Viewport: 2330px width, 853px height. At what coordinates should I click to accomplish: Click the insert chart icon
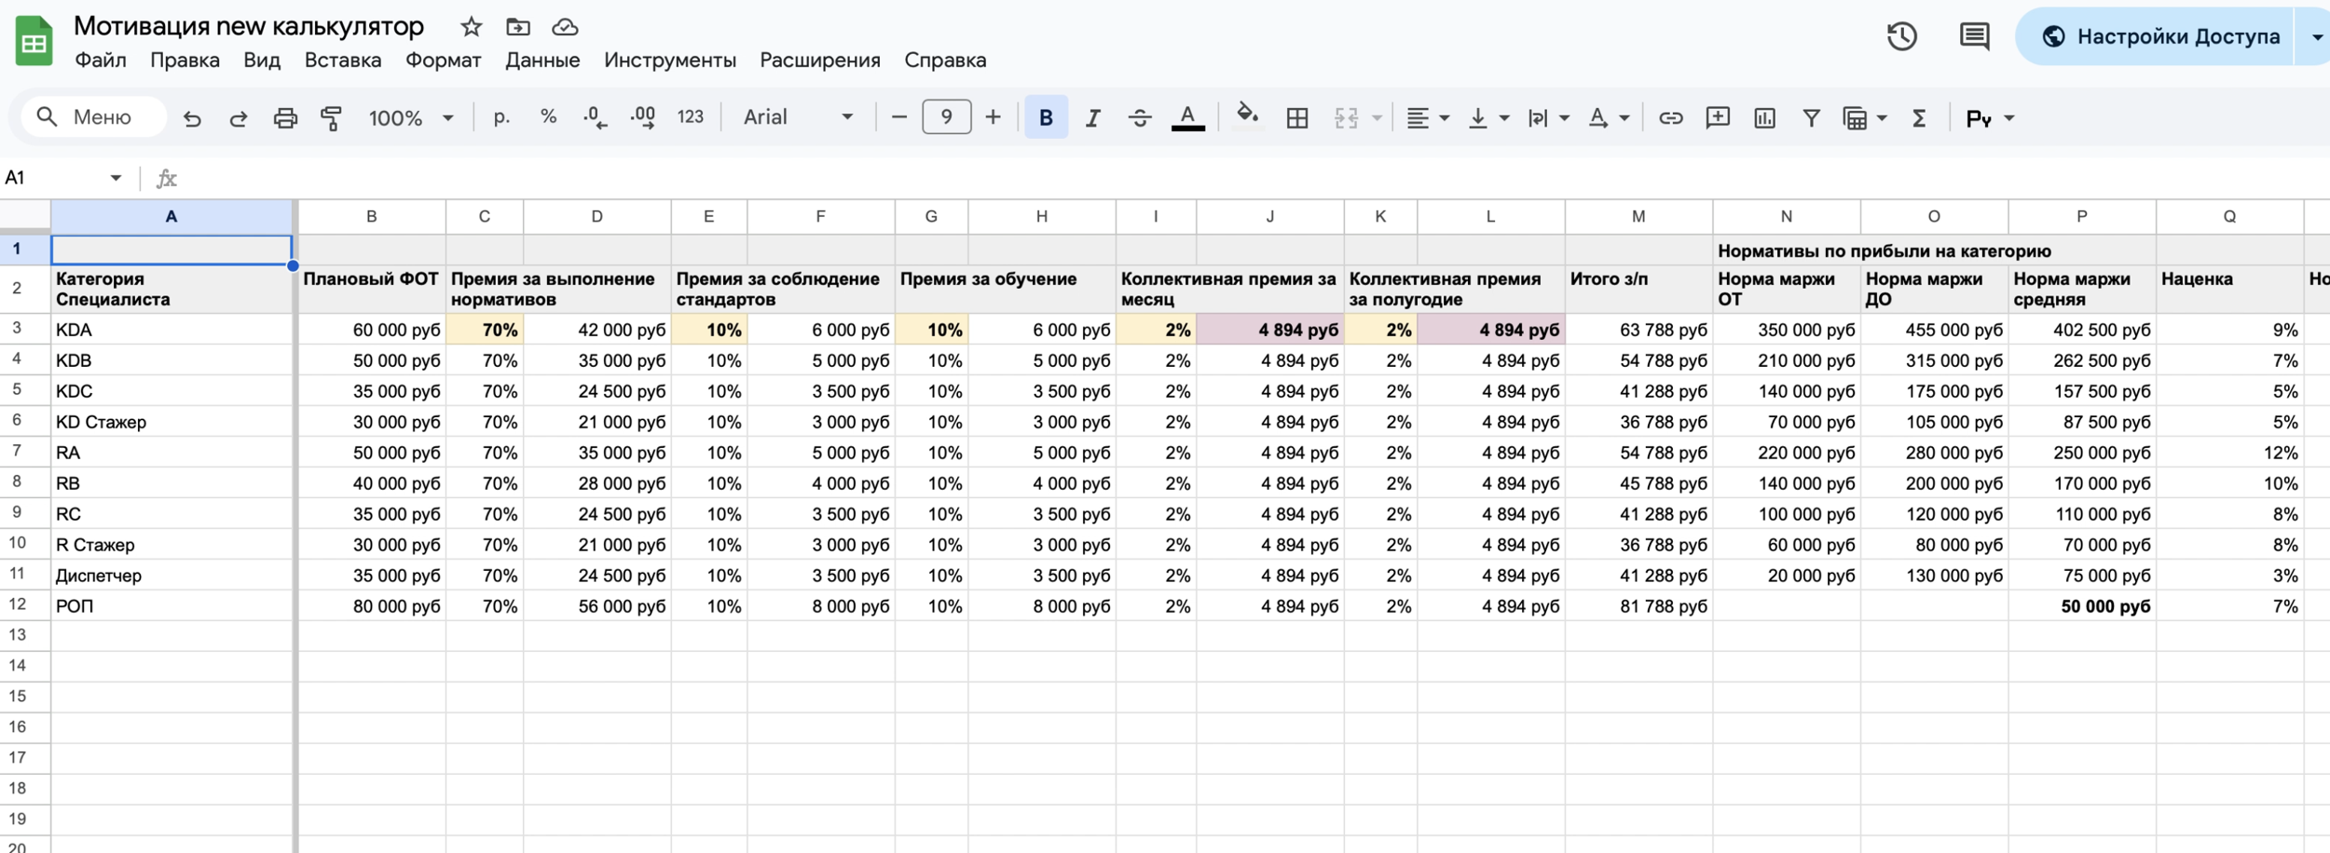[1764, 118]
